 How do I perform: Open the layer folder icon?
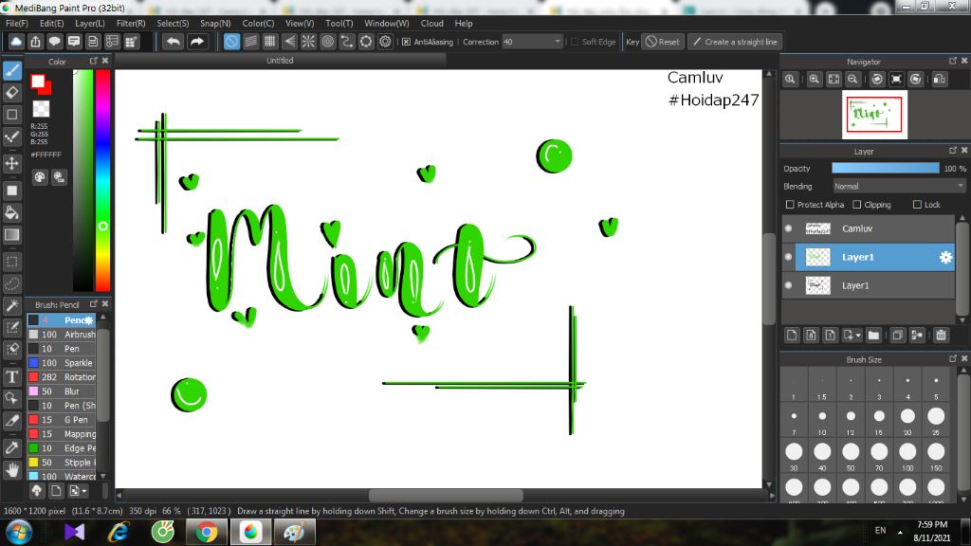[873, 336]
